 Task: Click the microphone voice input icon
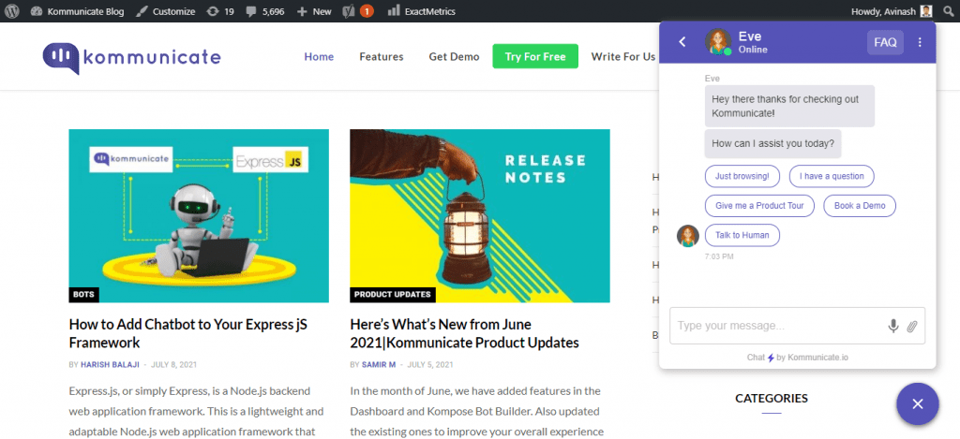click(x=893, y=326)
